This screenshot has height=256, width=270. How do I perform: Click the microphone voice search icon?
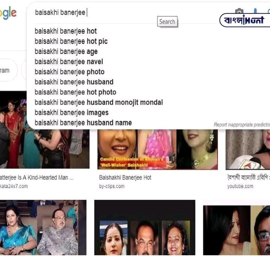click(255, 11)
